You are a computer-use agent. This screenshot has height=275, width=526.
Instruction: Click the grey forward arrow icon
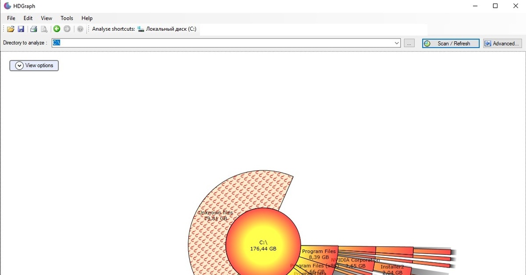click(67, 29)
